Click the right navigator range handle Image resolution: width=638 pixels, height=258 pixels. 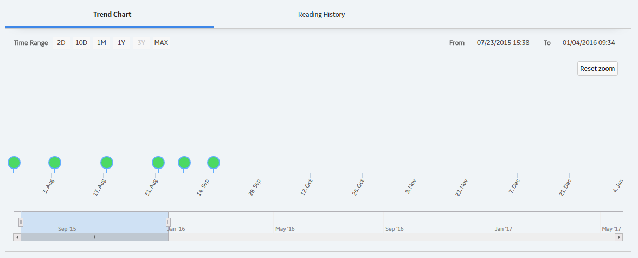click(168, 222)
